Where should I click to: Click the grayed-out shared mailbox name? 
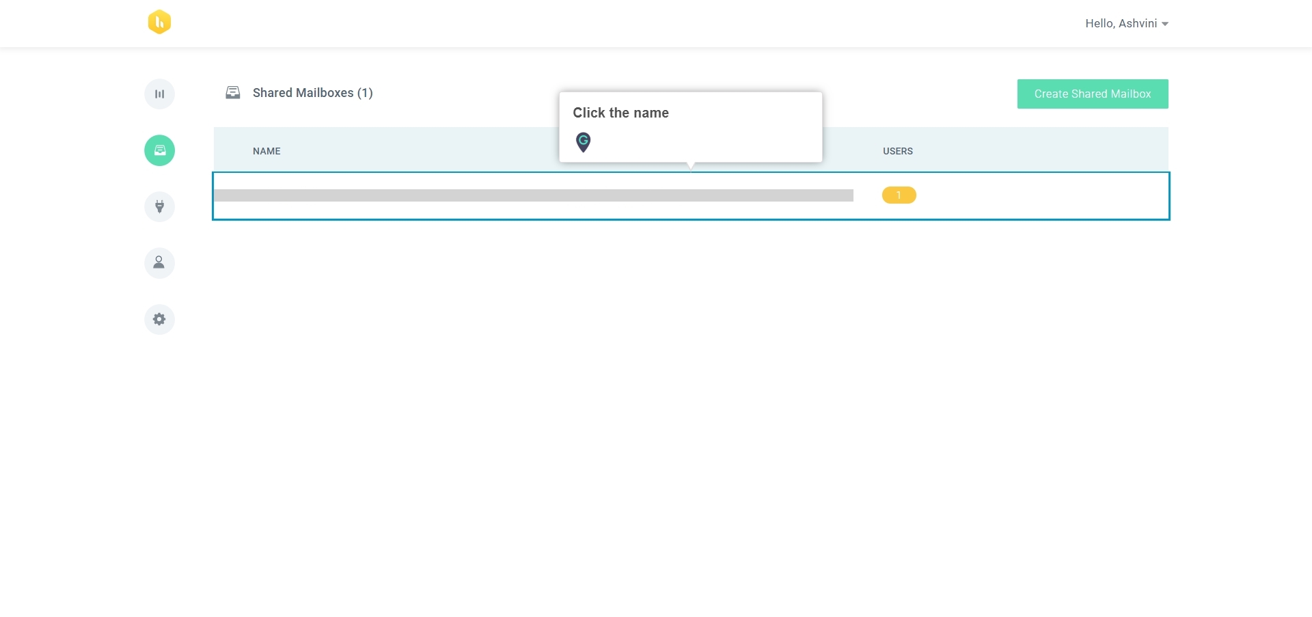(x=534, y=195)
